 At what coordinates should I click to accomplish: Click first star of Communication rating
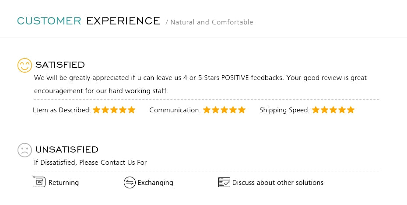(207, 110)
